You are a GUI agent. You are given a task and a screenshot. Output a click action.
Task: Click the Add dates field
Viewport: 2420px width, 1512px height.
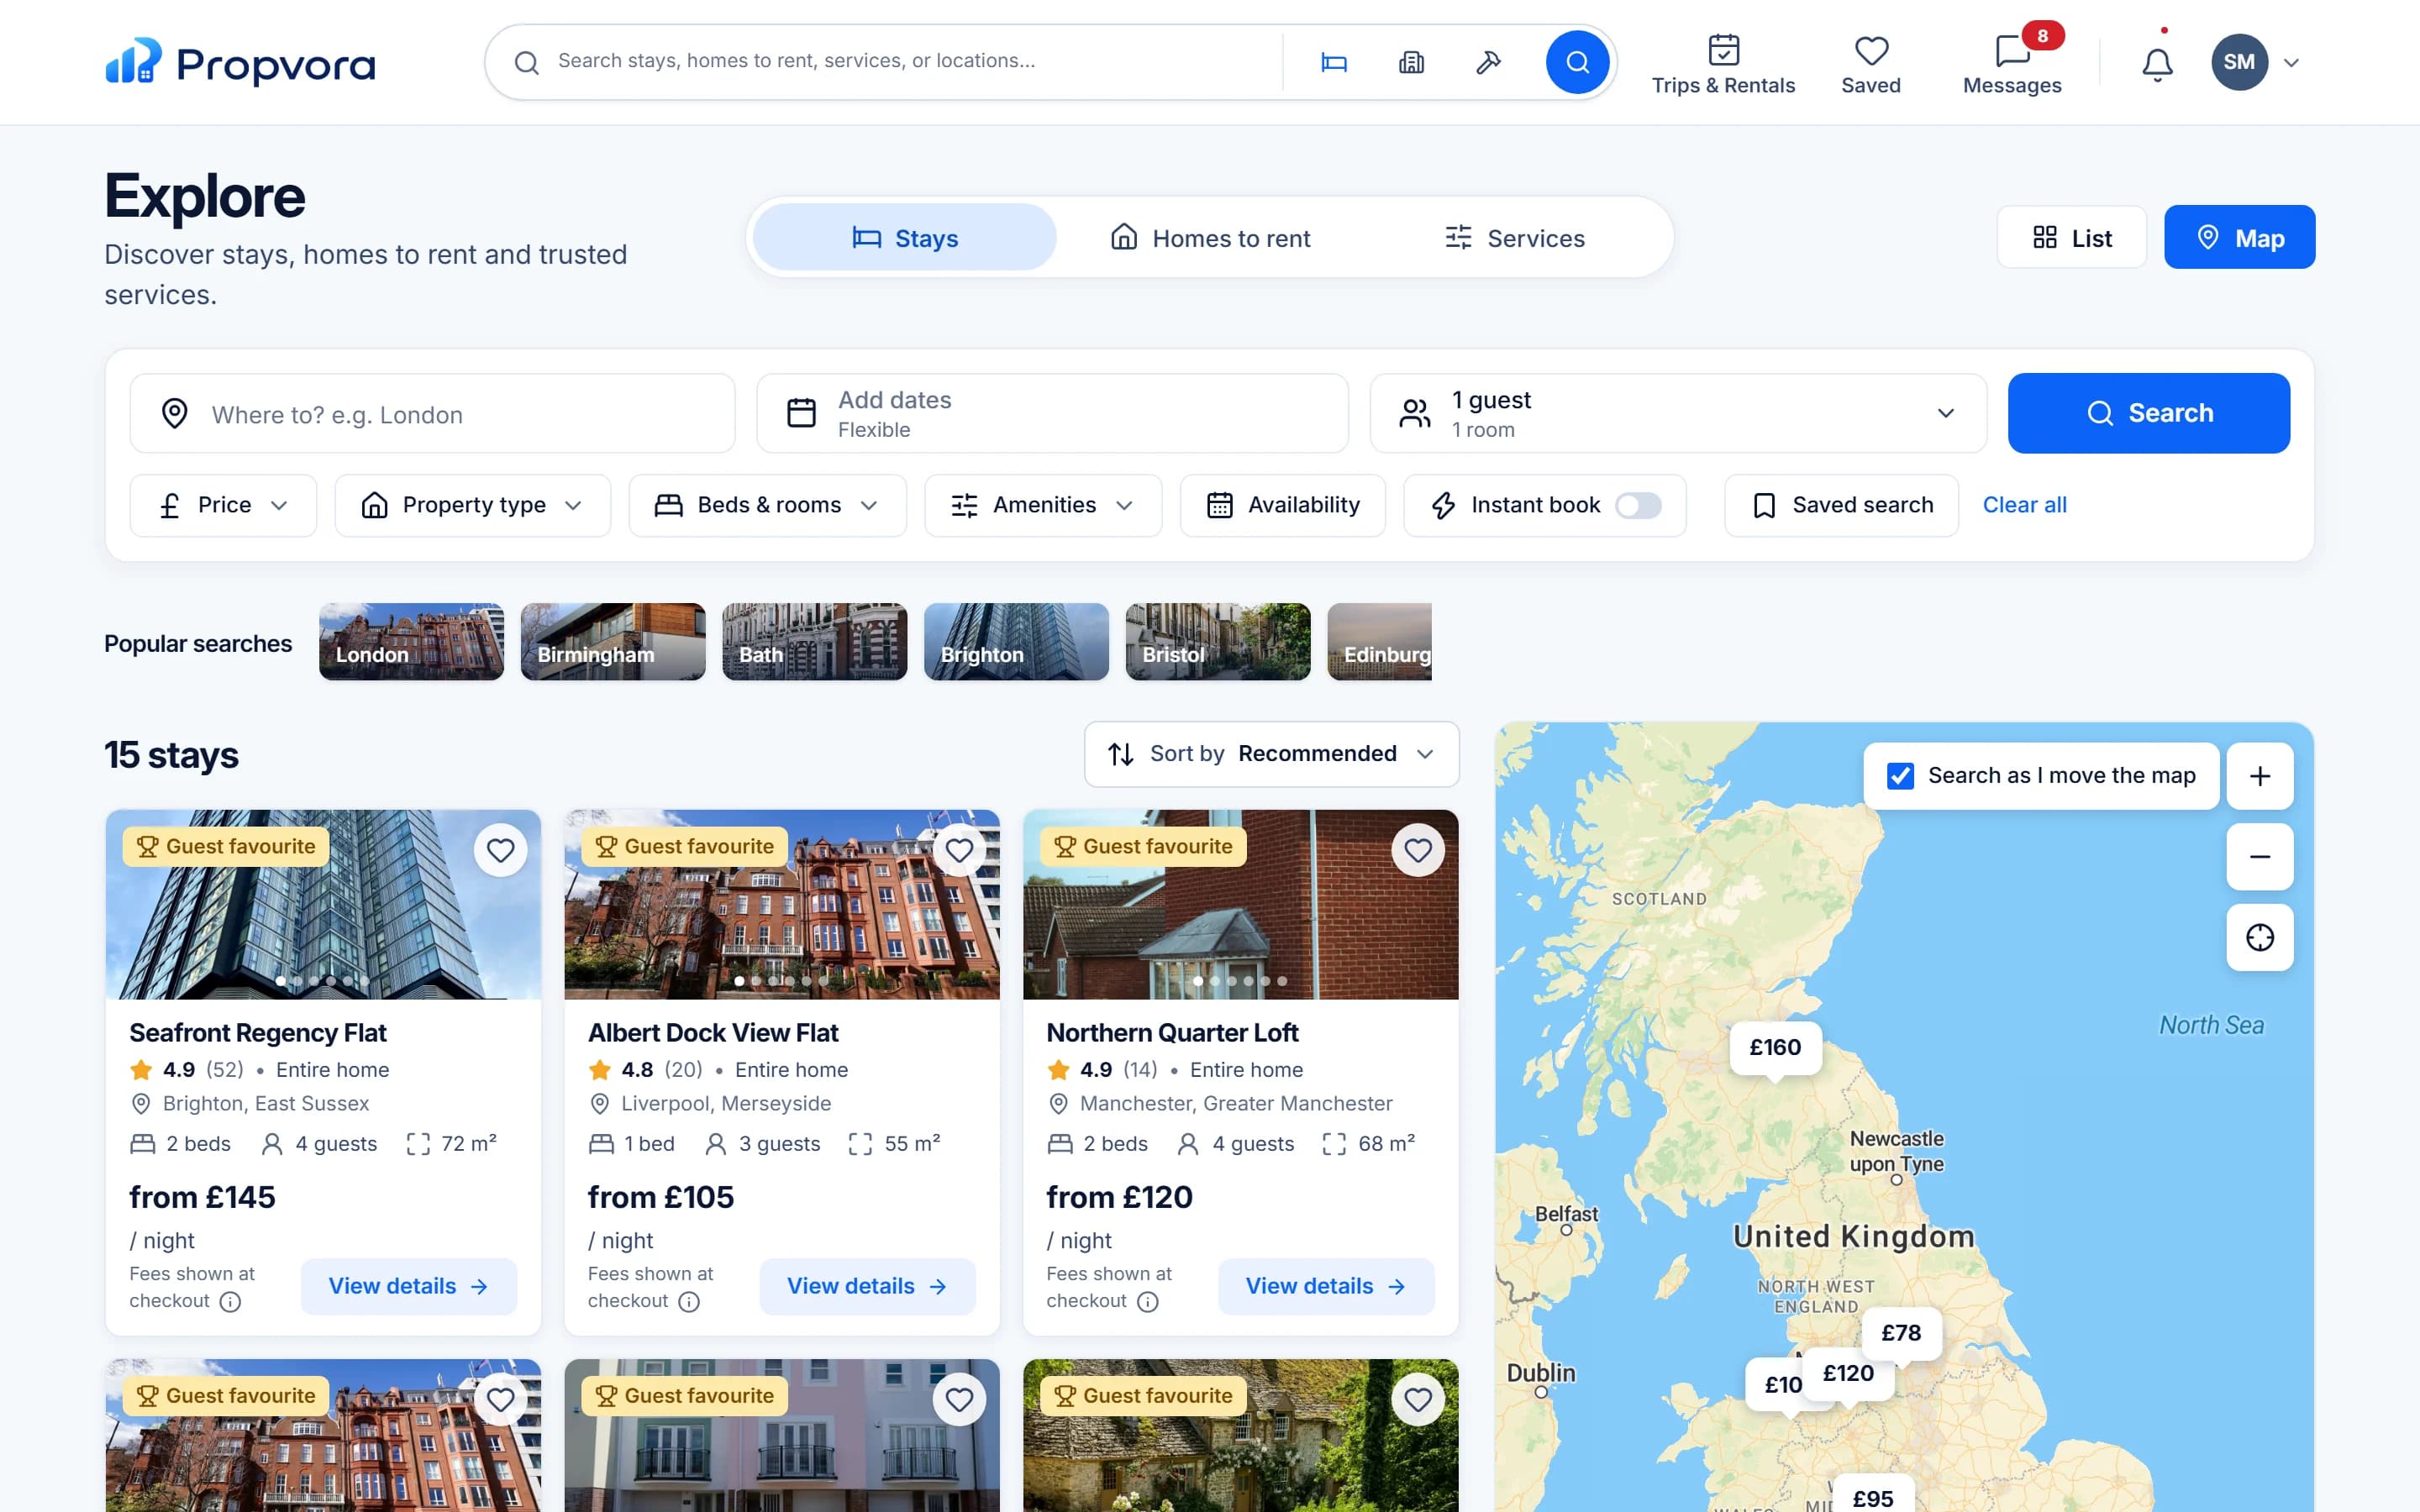(x=1052, y=413)
